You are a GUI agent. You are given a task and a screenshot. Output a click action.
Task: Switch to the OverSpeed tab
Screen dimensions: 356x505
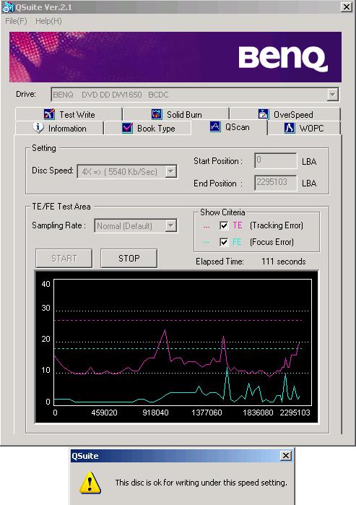[x=285, y=114]
